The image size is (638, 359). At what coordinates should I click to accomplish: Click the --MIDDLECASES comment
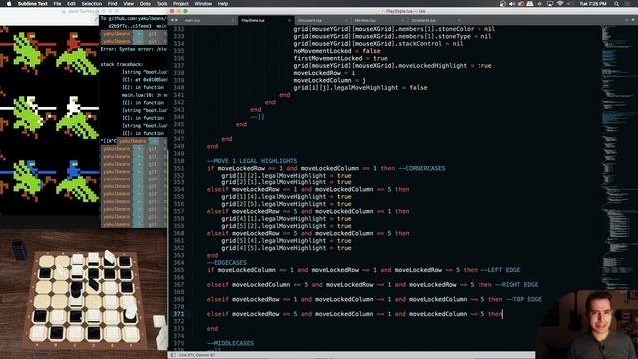coord(230,343)
